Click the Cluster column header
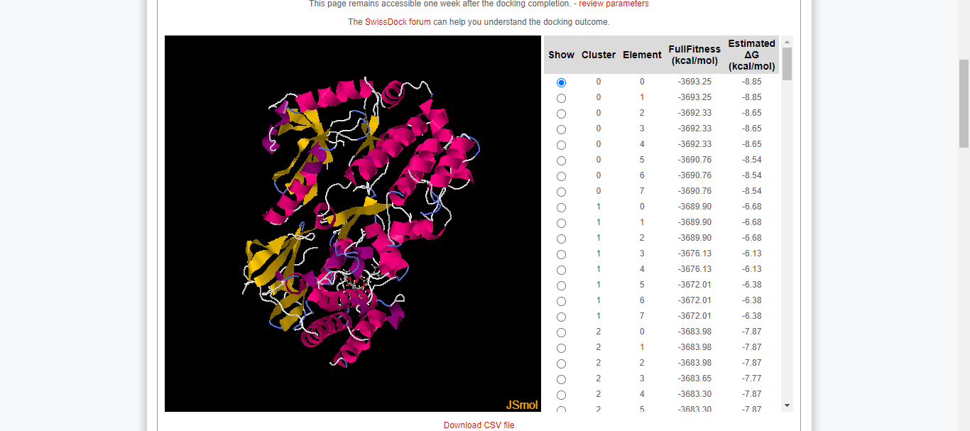The image size is (970, 431). 599,55
